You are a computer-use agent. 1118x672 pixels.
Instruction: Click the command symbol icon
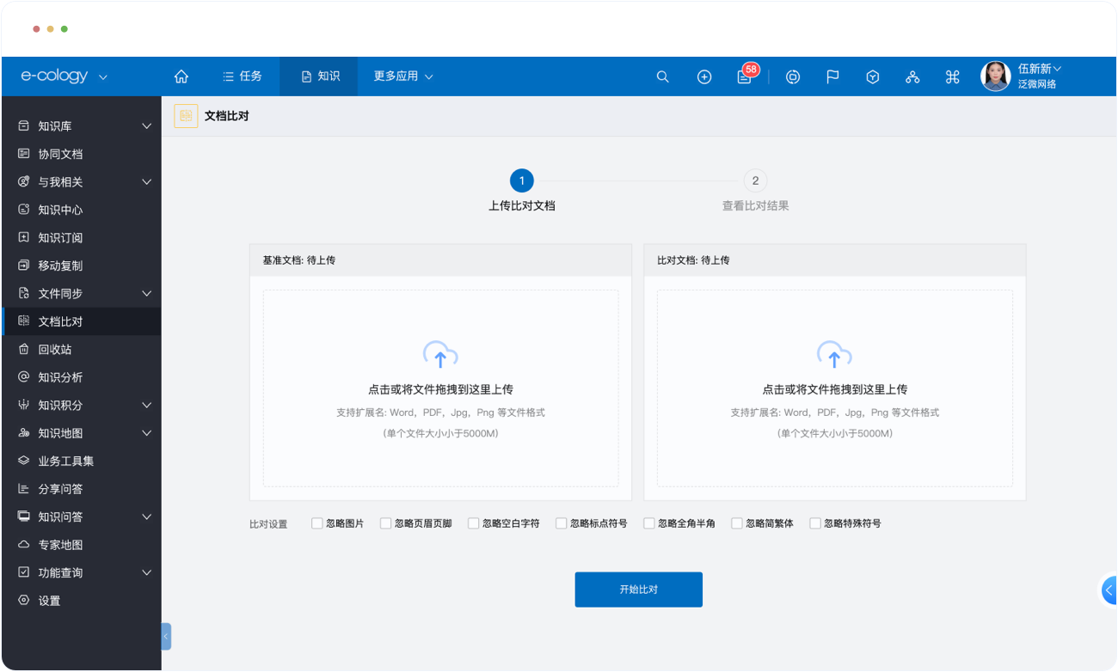pos(952,76)
